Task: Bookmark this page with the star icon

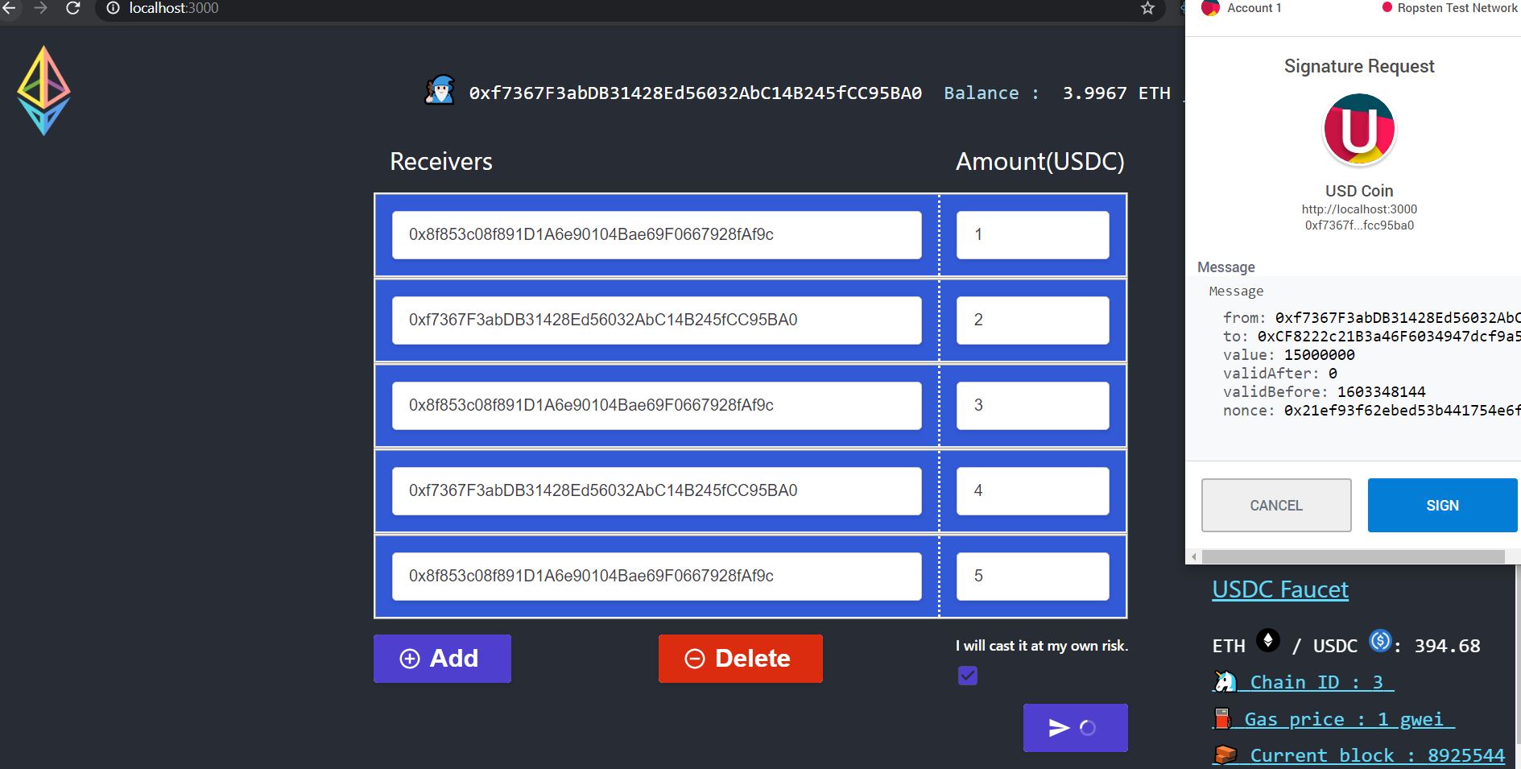Action: [x=1147, y=8]
